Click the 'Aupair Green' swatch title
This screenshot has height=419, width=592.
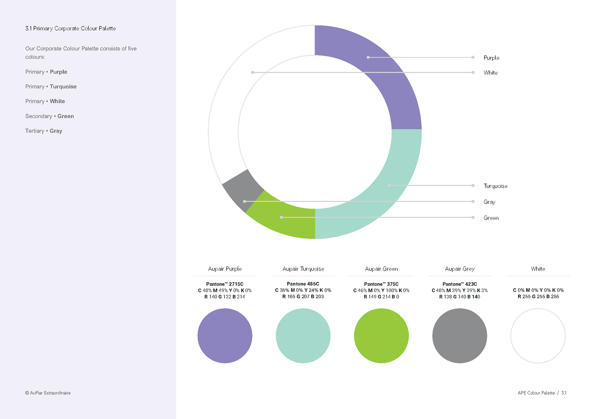[381, 269]
